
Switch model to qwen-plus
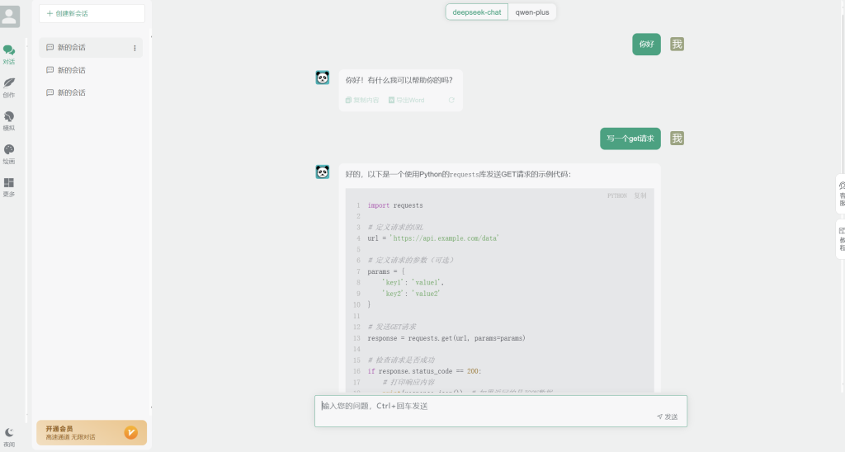pos(532,12)
